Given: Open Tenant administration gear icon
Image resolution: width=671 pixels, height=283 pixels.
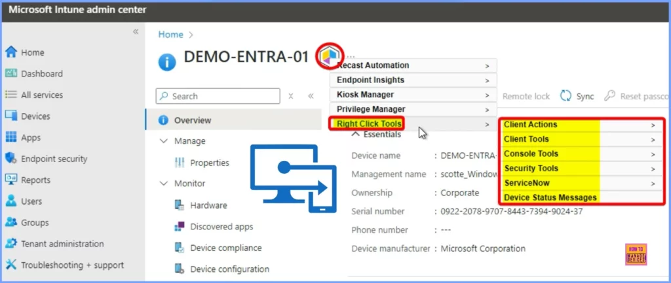Looking at the screenshot, I should click(x=10, y=244).
